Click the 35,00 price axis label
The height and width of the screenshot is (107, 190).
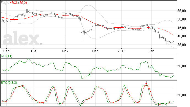coord(181,45)
